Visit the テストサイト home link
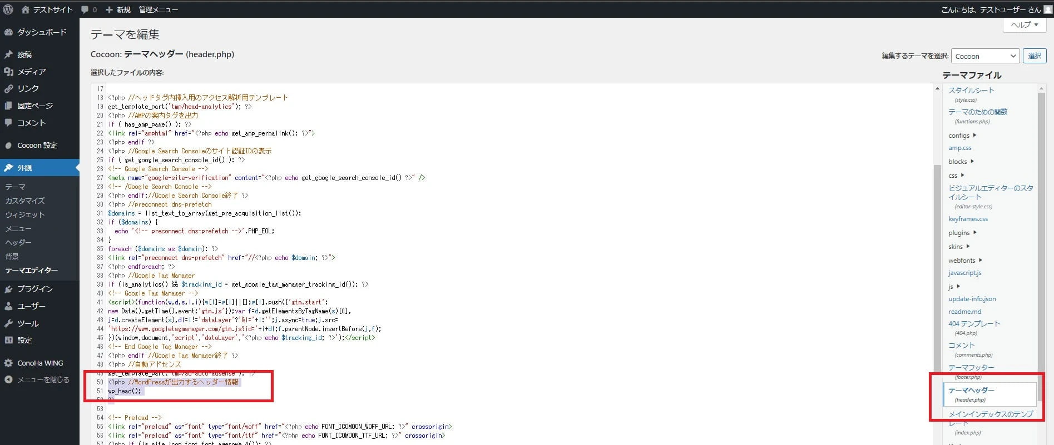Screen dimensions: 1054x445 (x=47, y=9)
